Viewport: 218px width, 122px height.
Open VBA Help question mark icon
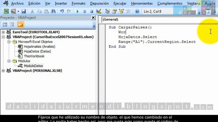(x=137, y=11)
